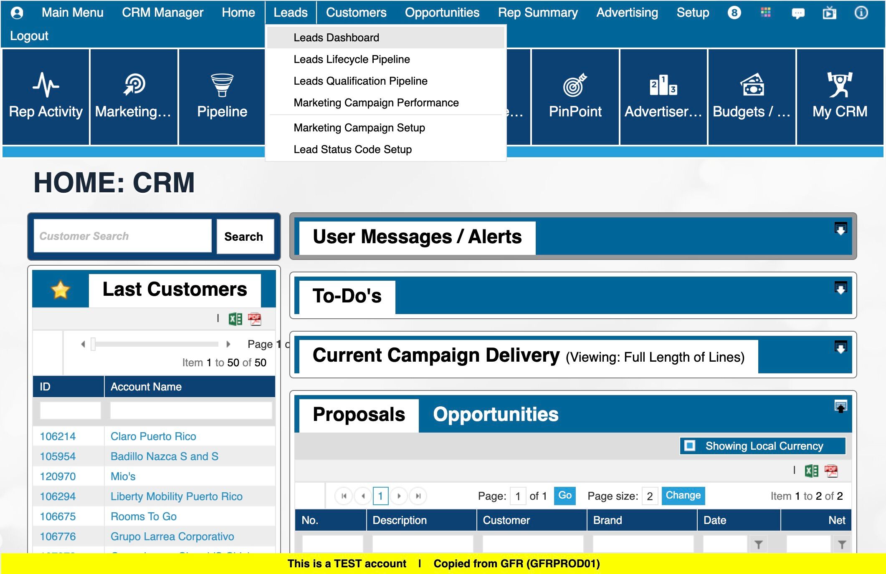Click the Customer Search input field
The height and width of the screenshot is (574, 886).
click(123, 236)
